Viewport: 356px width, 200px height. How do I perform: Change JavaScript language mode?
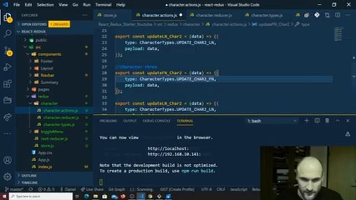click(x=239, y=189)
